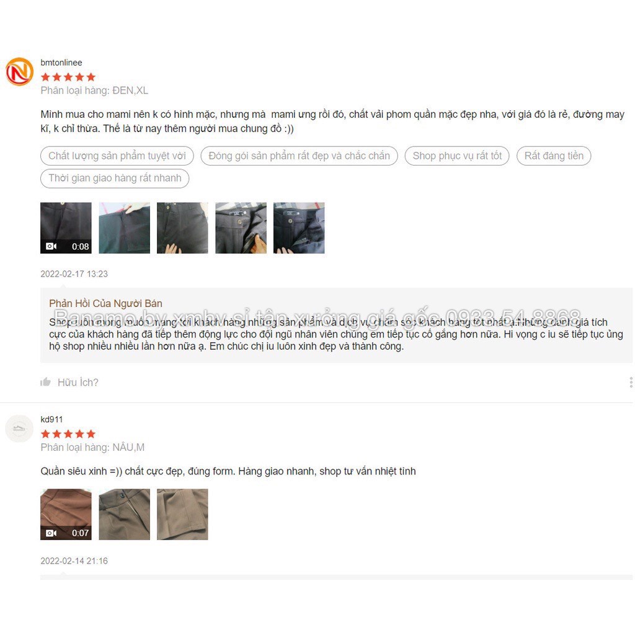635x635 pixels.
Task: Open the three-dot menu beside first review
Action: [x=631, y=382]
